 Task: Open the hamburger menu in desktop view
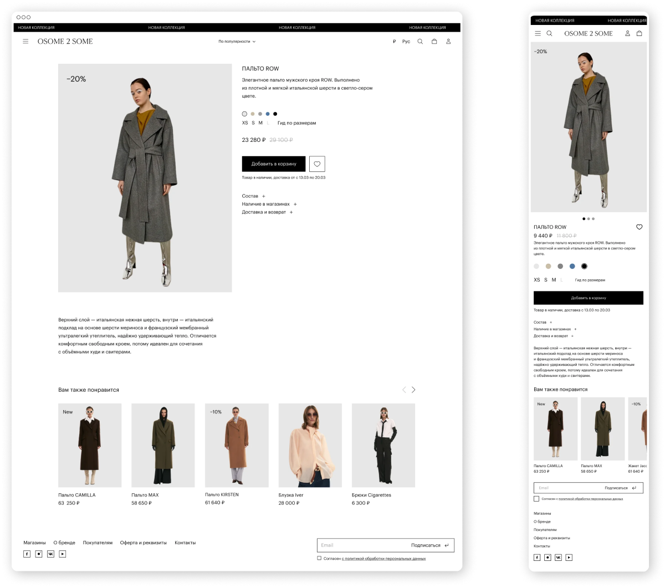click(x=25, y=42)
